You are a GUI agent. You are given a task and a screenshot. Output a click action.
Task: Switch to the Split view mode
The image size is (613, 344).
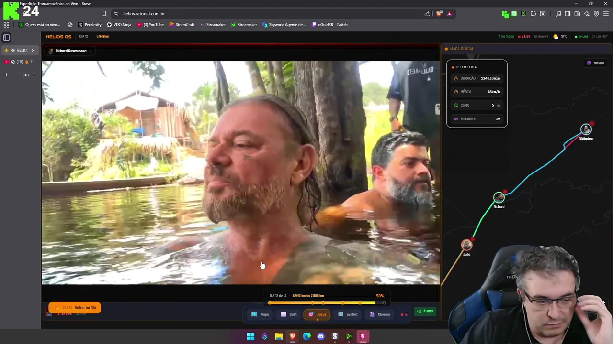pyautogui.click(x=289, y=314)
